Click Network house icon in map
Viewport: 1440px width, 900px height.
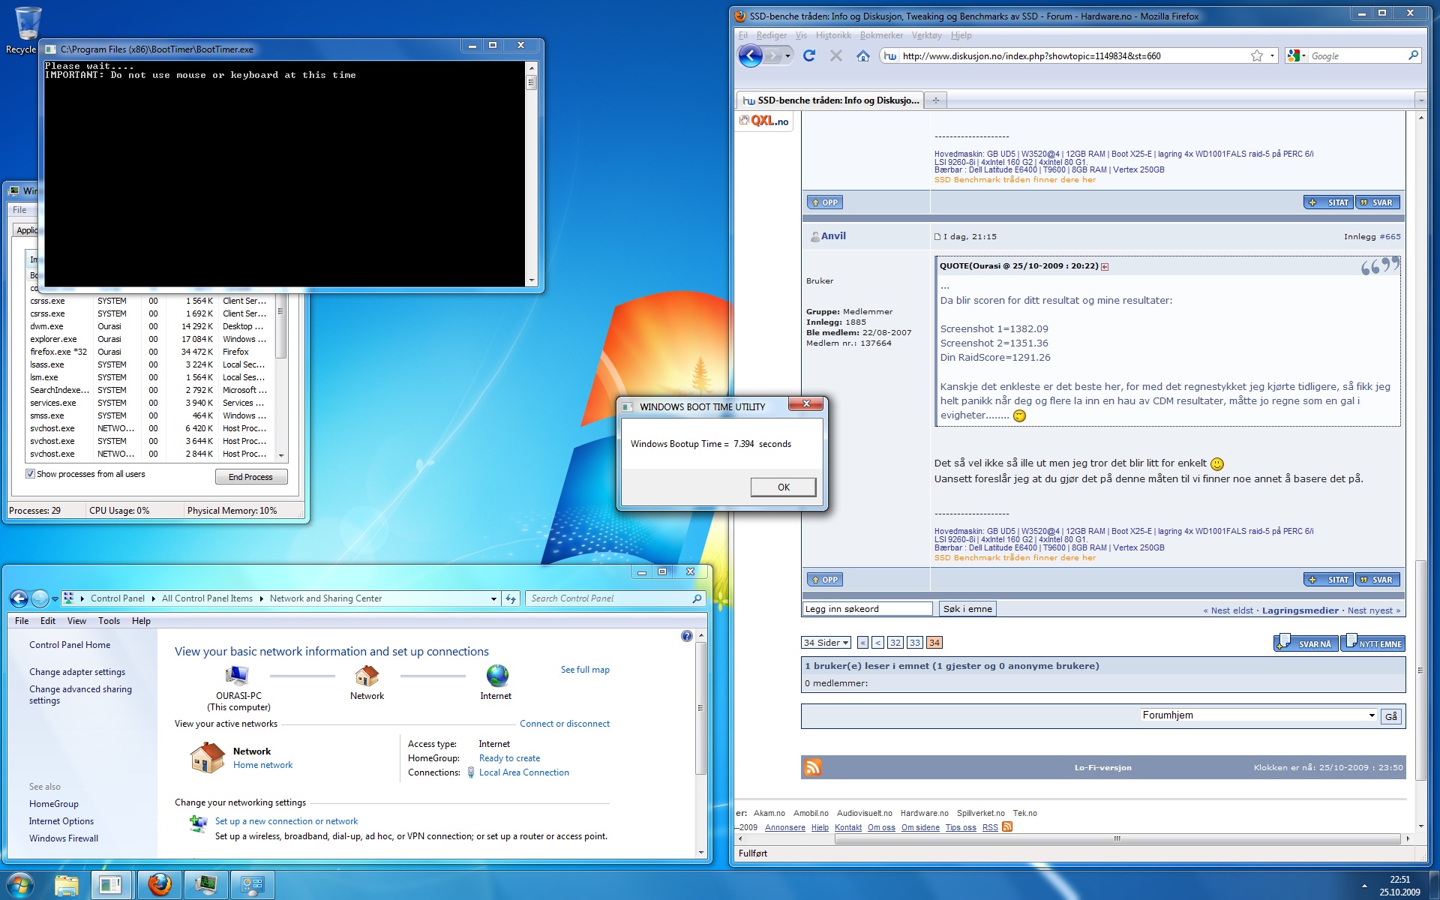click(x=367, y=676)
